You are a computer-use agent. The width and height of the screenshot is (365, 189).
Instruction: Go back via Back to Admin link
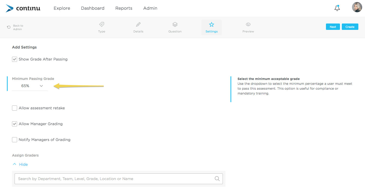pyautogui.click(x=18, y=27)
